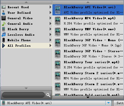Select the General Audio category

(x=26, y=24)
